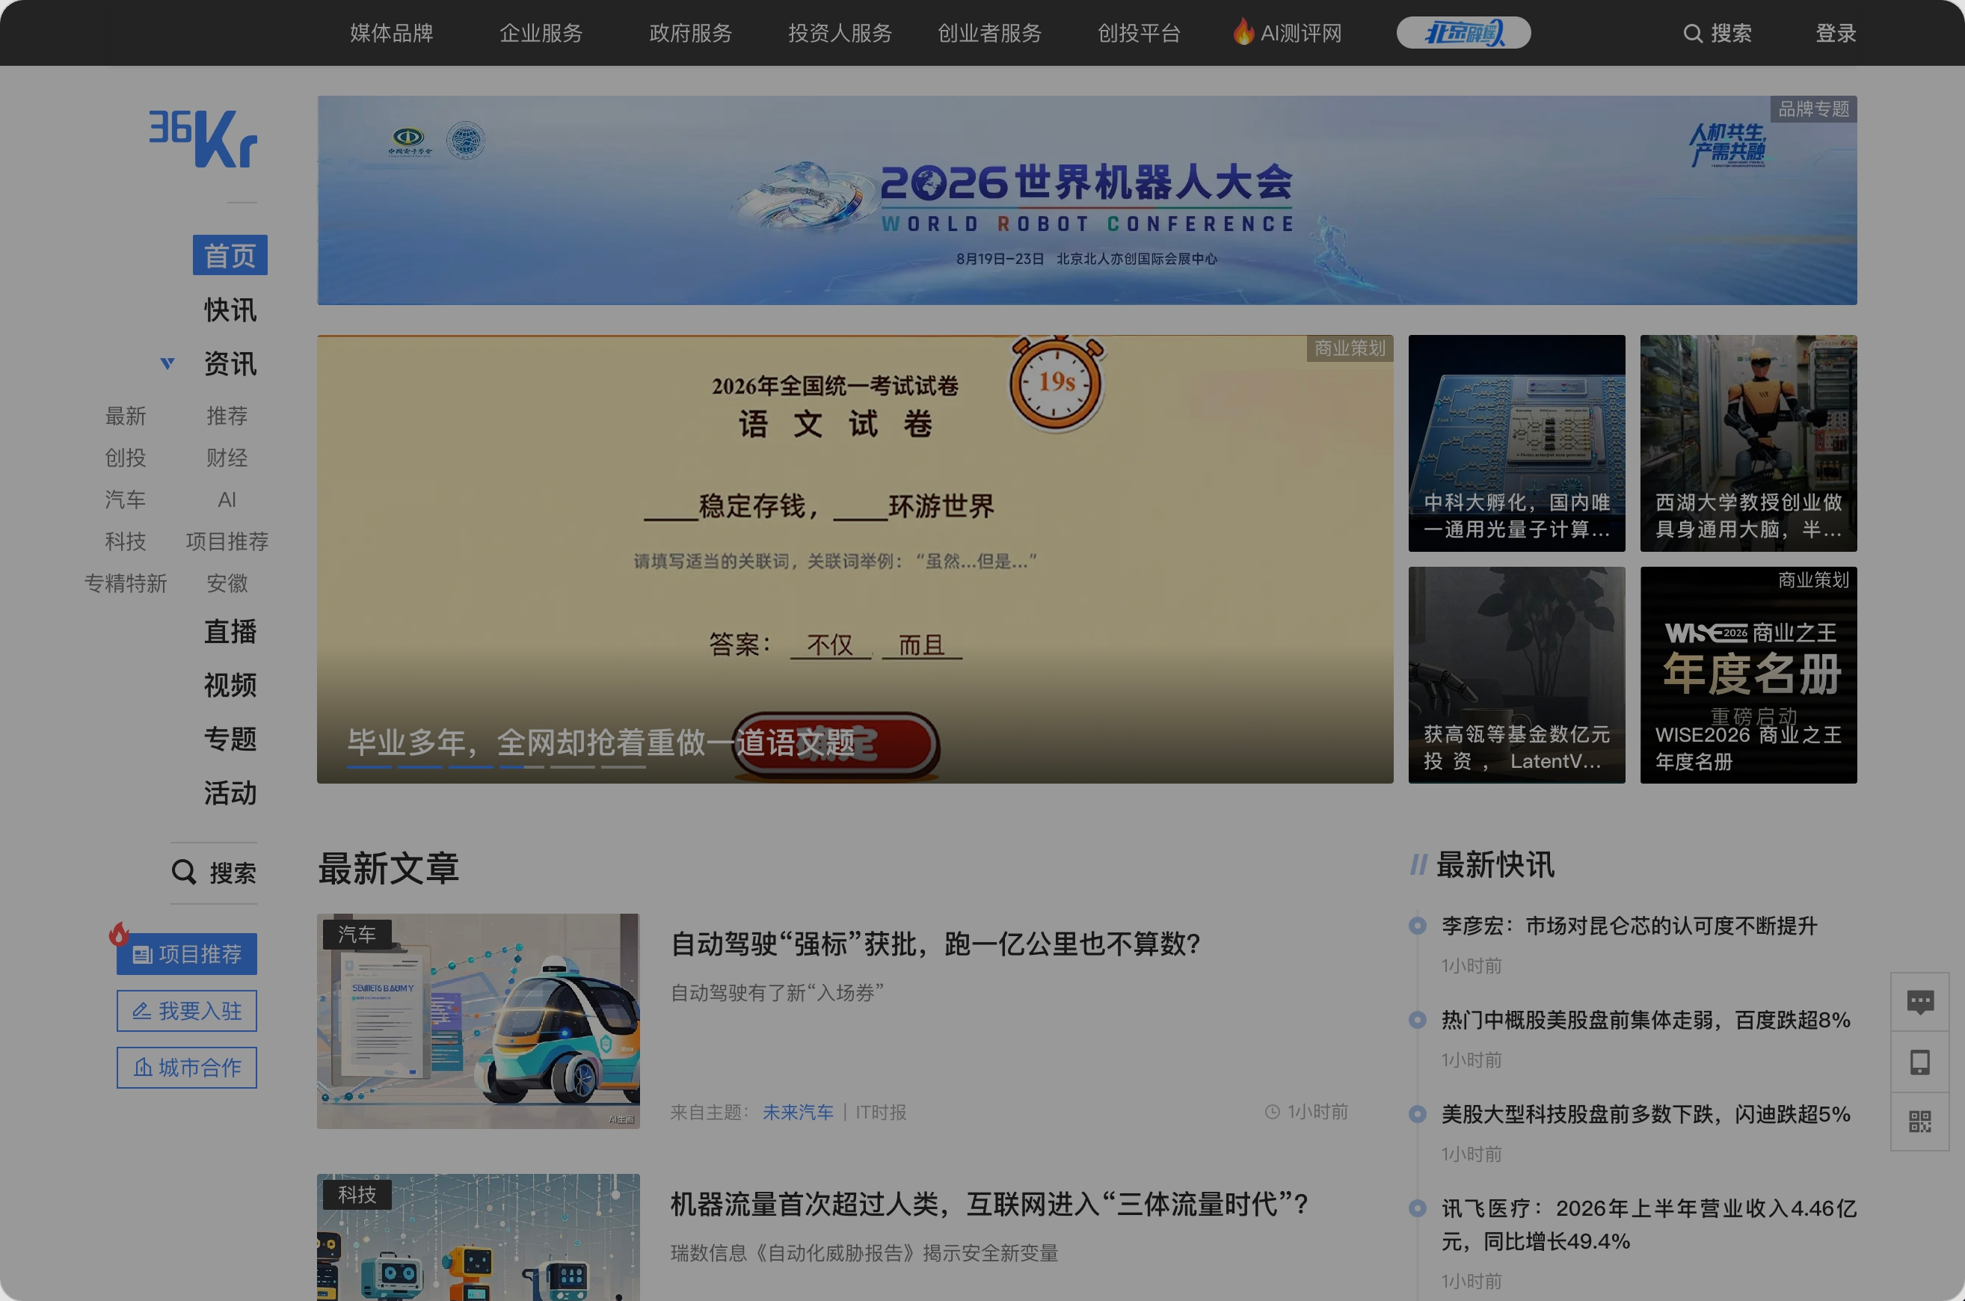Collapse the 资讯 submenu triangle
Screen dimensions: 1965x1301
click(167, 363)
